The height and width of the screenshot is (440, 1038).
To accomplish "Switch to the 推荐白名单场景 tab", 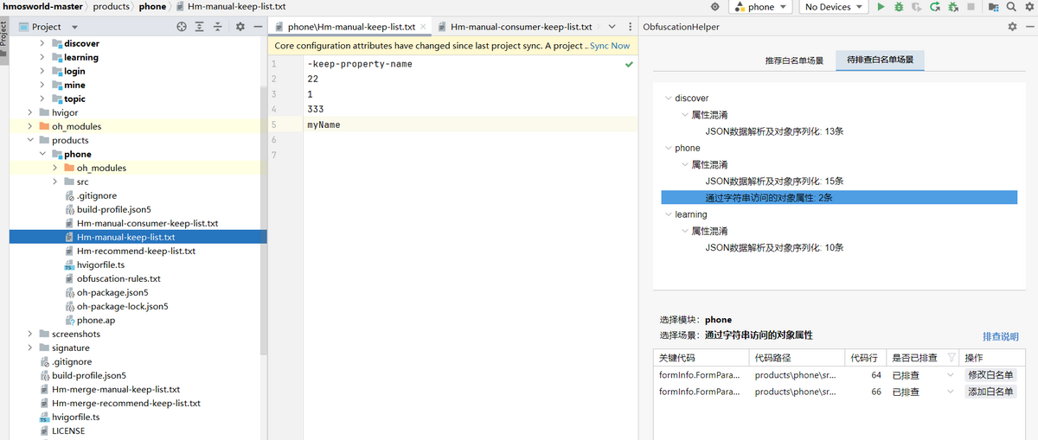I will (793, 61).
